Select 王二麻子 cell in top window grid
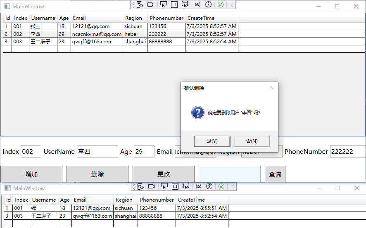 tap(43, 42)
